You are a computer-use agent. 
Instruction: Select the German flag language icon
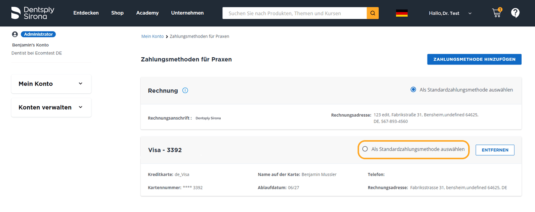[x=402, y=13]
